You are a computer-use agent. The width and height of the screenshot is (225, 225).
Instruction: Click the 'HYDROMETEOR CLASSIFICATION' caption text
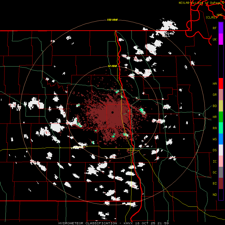(88, 223)
